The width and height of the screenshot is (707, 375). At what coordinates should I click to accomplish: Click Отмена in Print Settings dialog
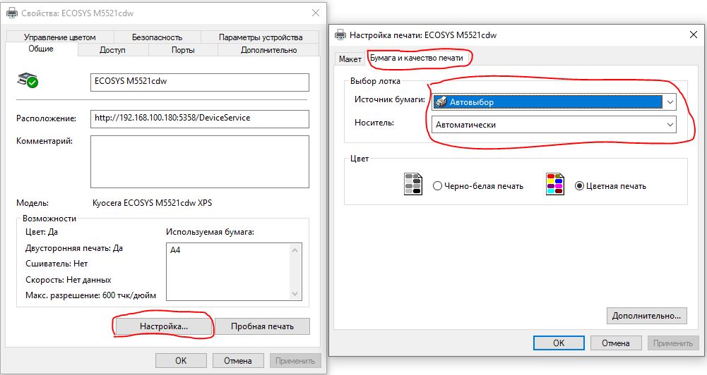point(615,343)
